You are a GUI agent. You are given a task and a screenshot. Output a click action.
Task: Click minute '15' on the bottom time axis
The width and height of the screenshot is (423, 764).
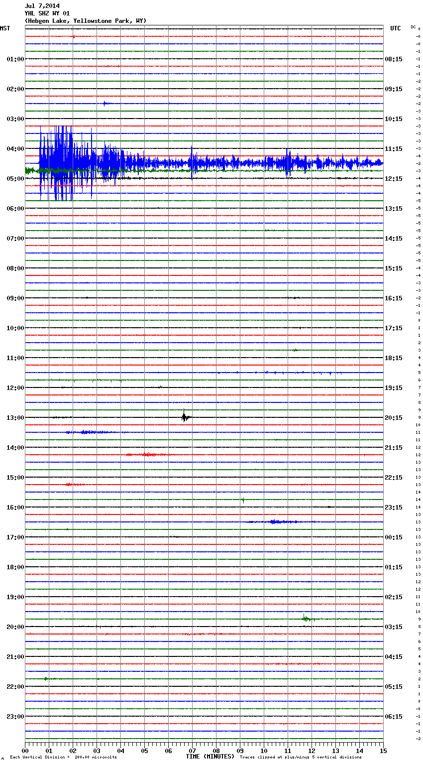tap(383, 751)
